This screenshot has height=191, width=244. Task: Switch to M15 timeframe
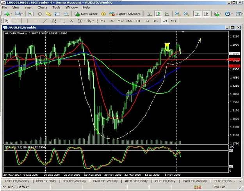(x=120, y=21)
